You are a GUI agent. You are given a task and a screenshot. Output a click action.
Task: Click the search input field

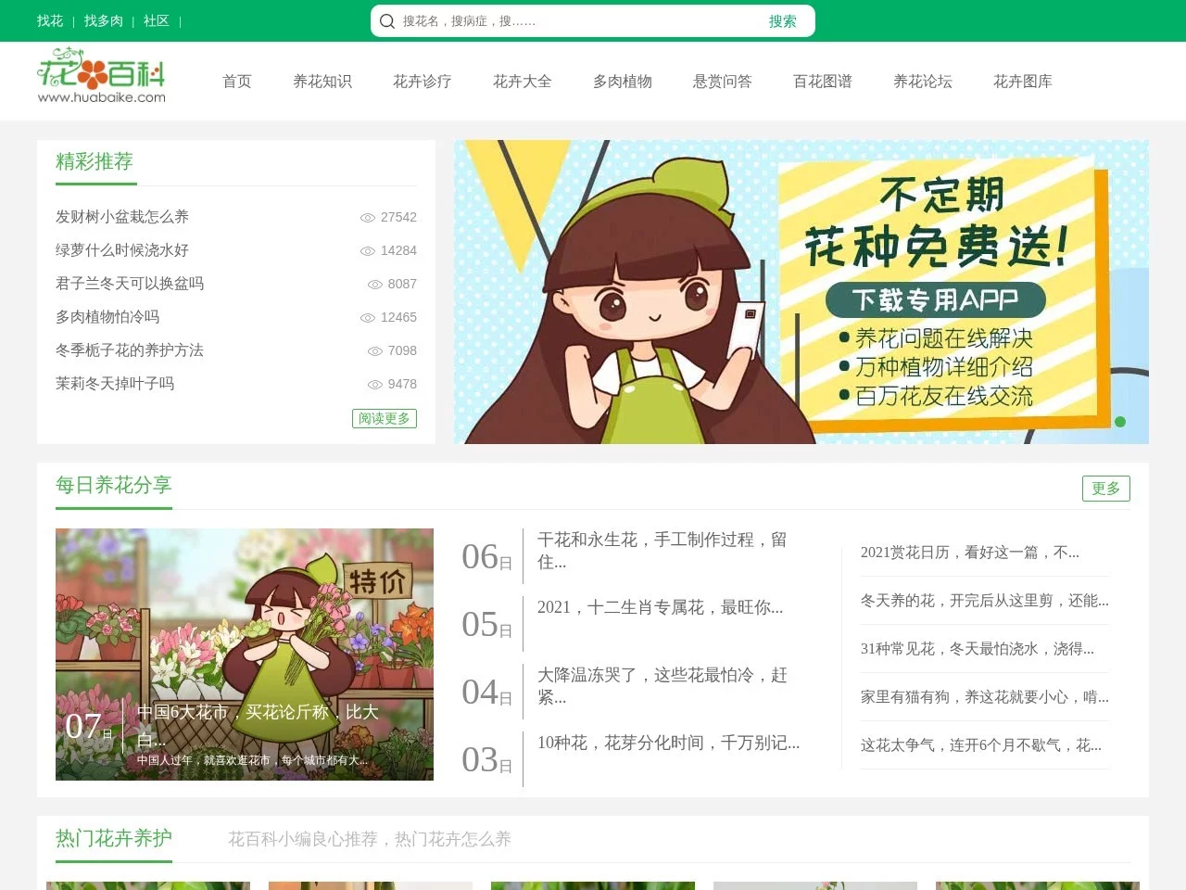556,20
